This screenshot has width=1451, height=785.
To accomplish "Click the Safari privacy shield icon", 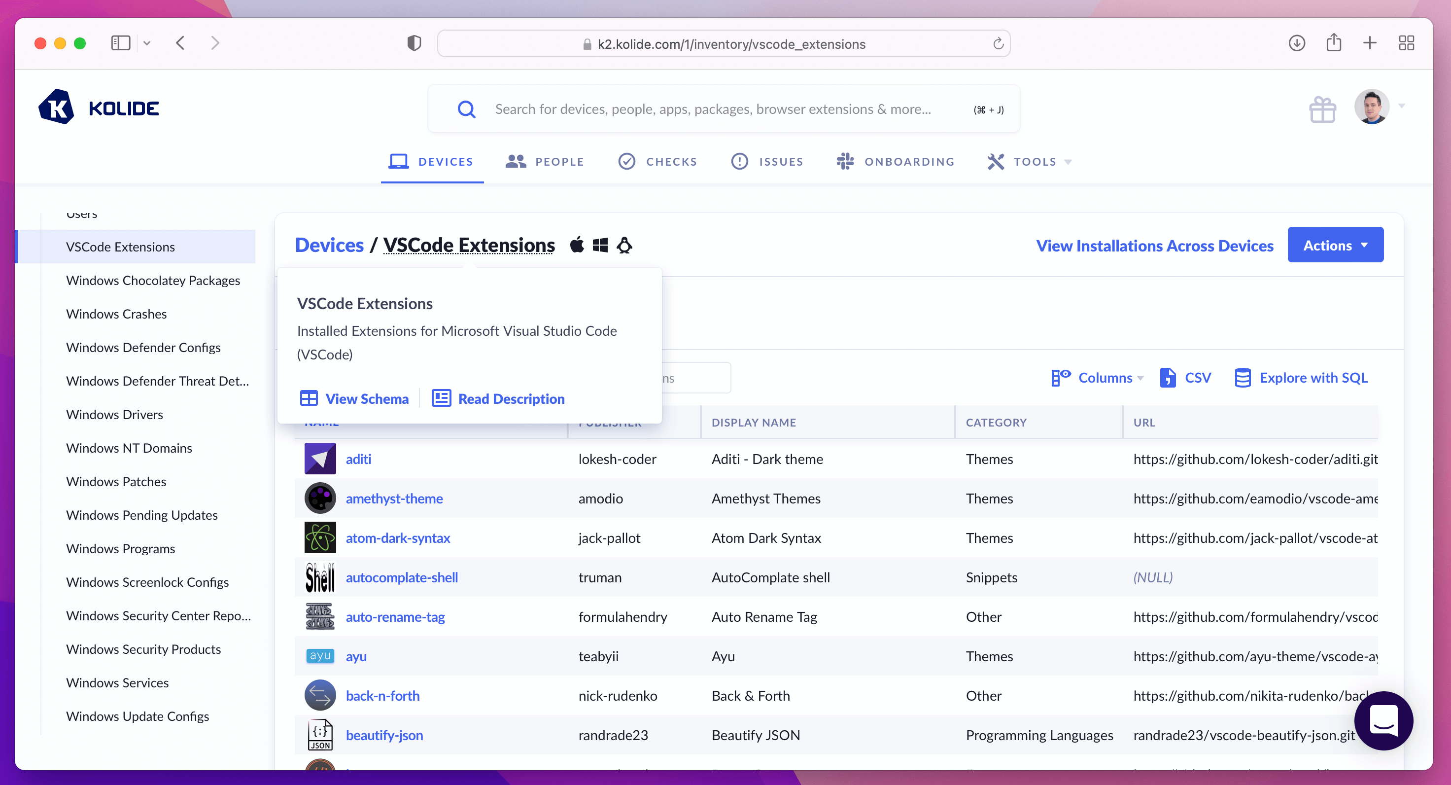I will point(414,43).
